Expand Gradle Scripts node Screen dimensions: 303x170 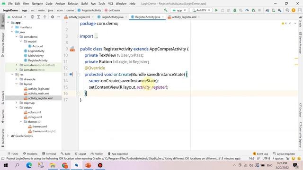[8, 136]
